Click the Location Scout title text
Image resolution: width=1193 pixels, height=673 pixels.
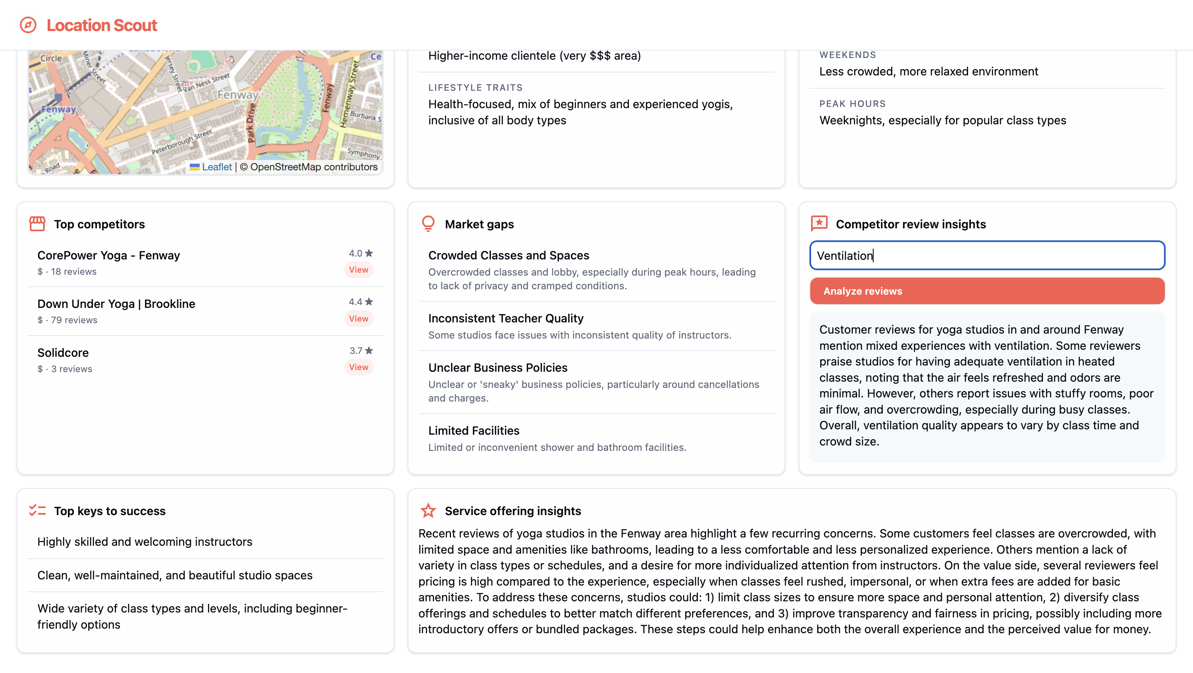coord(101,25)
